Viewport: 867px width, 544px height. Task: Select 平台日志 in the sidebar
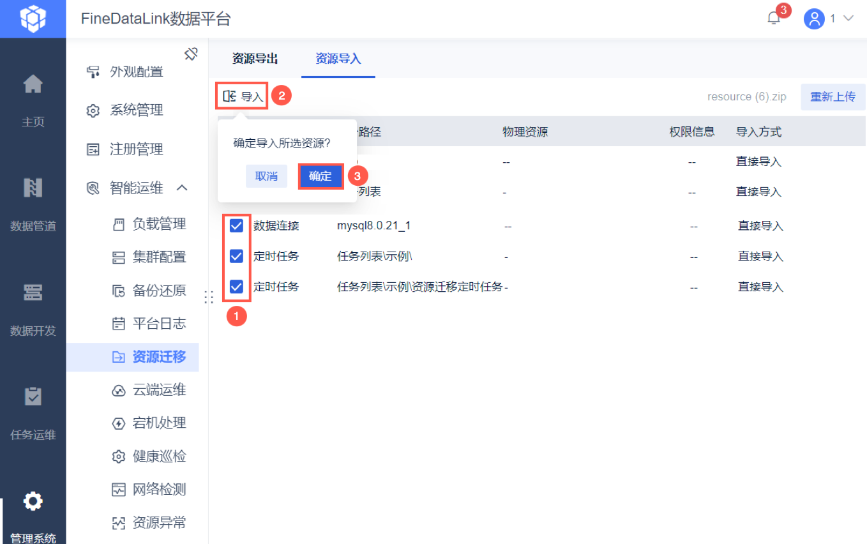coord(160,324)
